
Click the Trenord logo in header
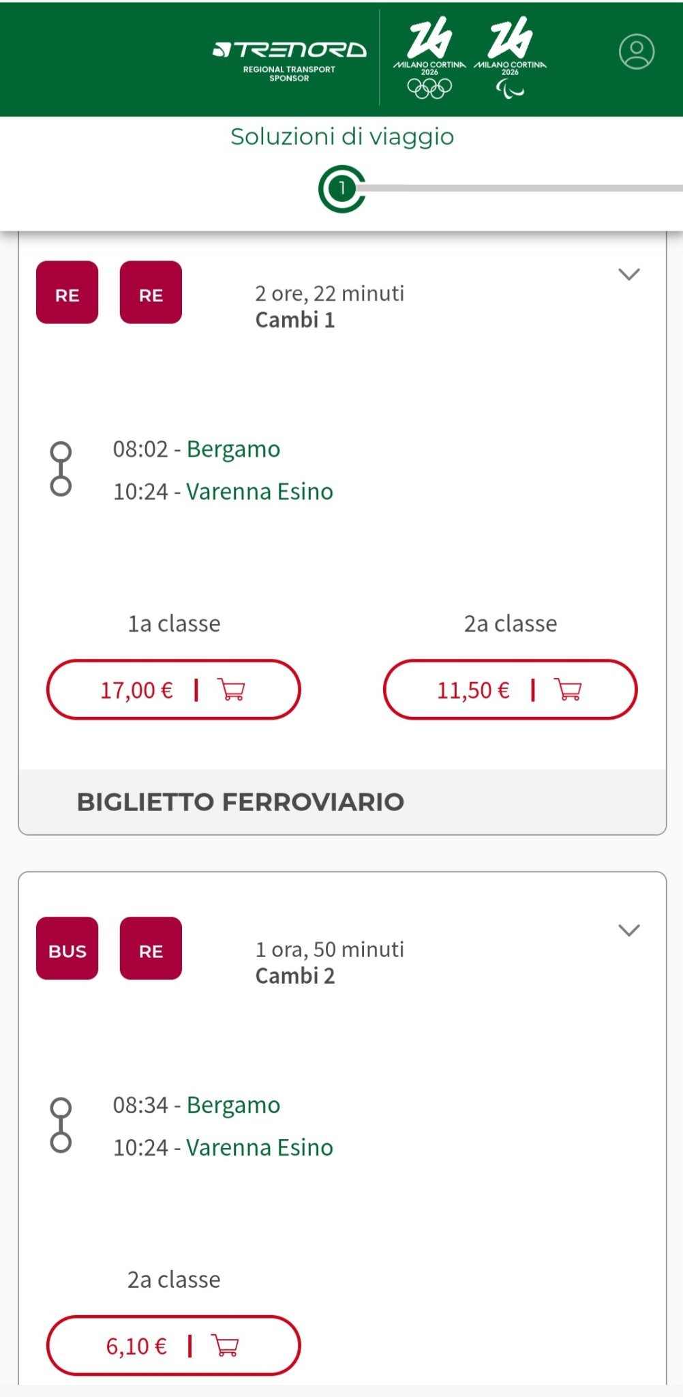point(290,58)
